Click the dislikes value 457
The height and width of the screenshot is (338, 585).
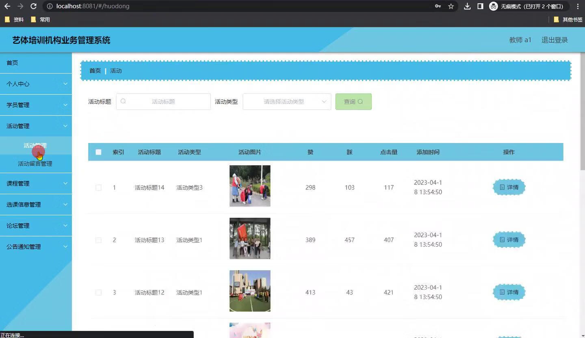349,240
